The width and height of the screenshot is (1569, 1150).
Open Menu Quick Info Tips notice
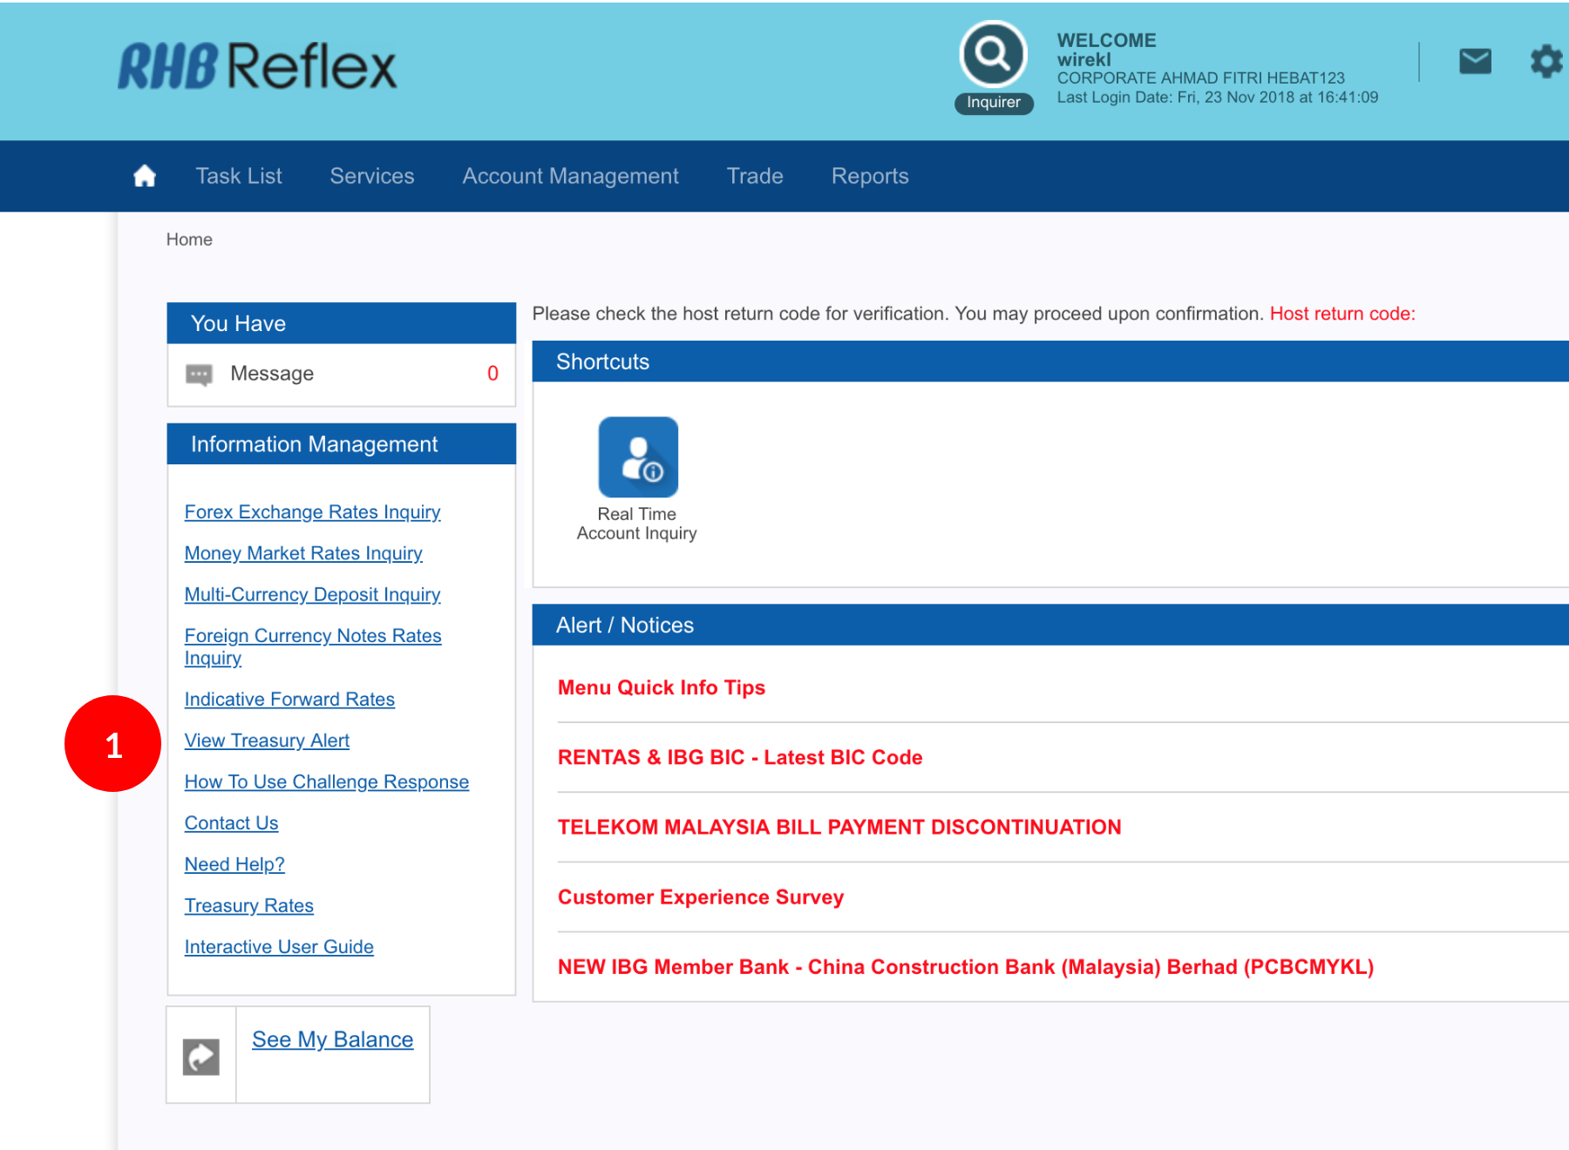click(661, 688)
